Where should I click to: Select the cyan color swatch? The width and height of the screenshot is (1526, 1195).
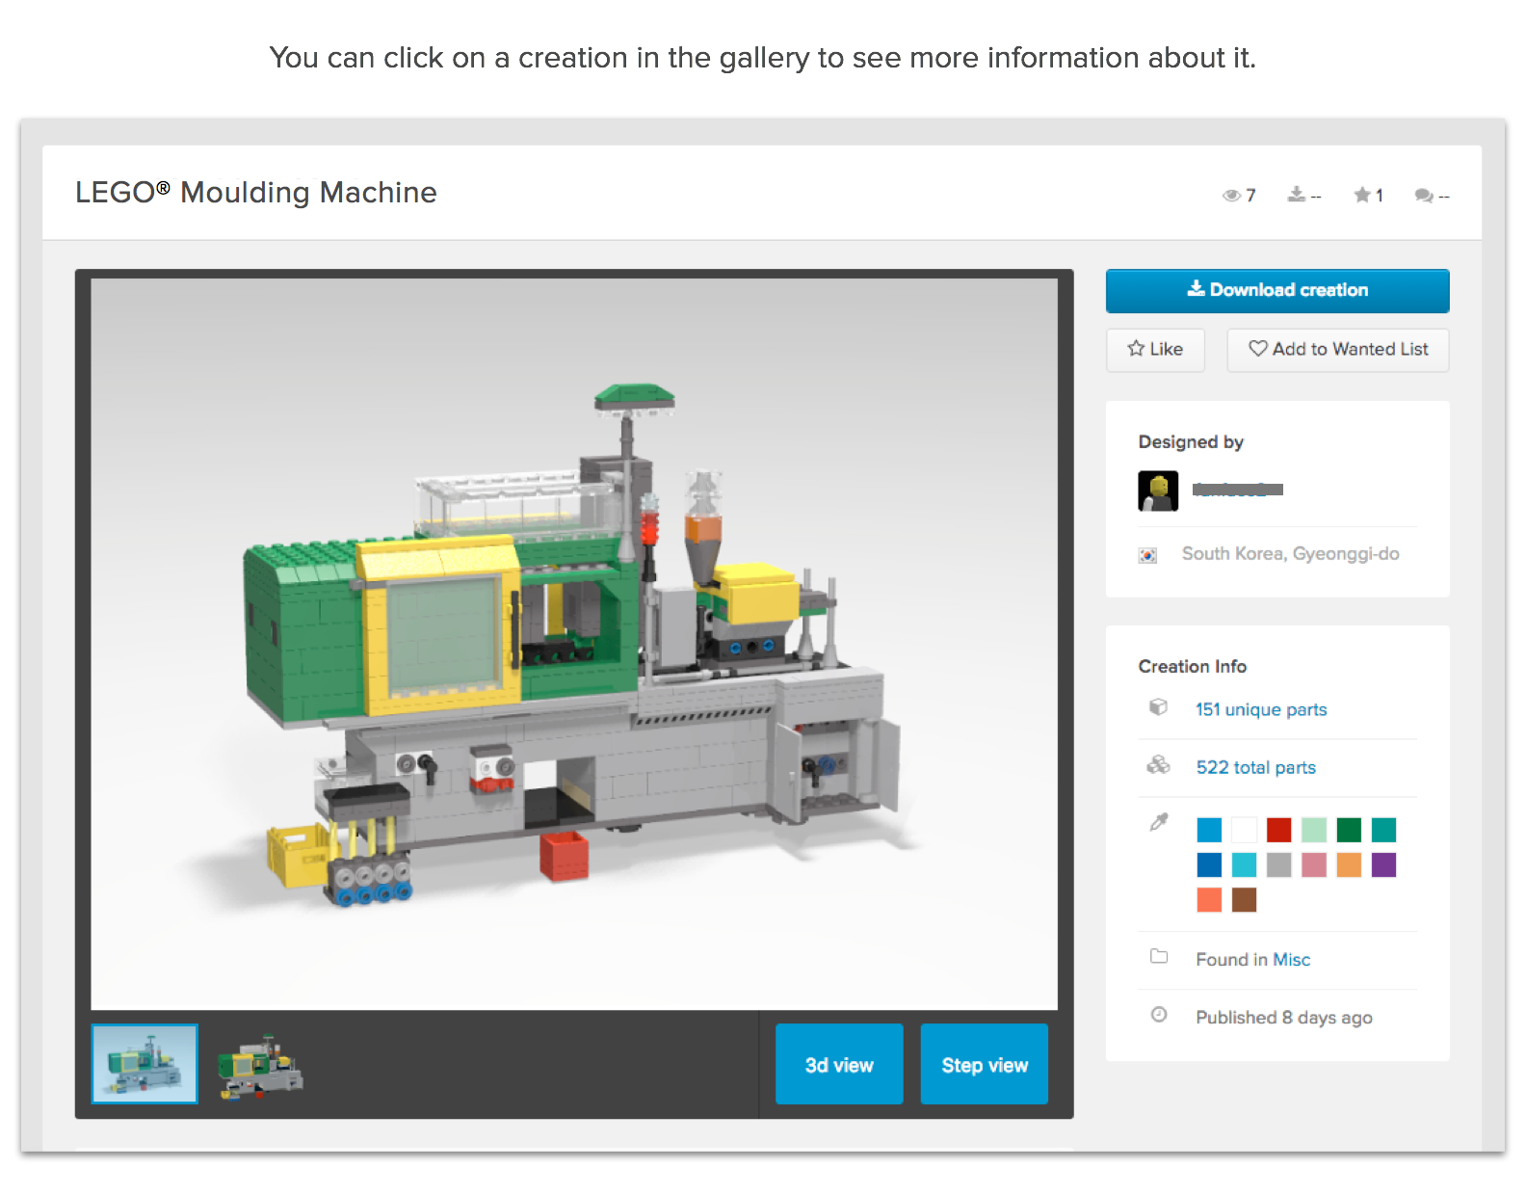click(x=1244, y=864)
